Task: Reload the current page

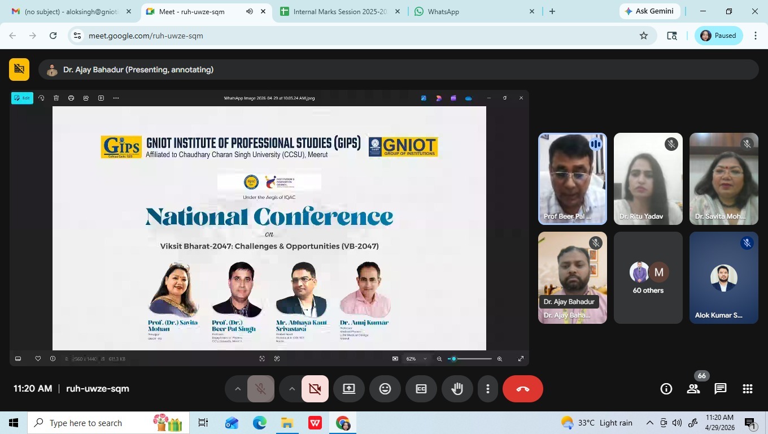Action: (x=53, y=36)
